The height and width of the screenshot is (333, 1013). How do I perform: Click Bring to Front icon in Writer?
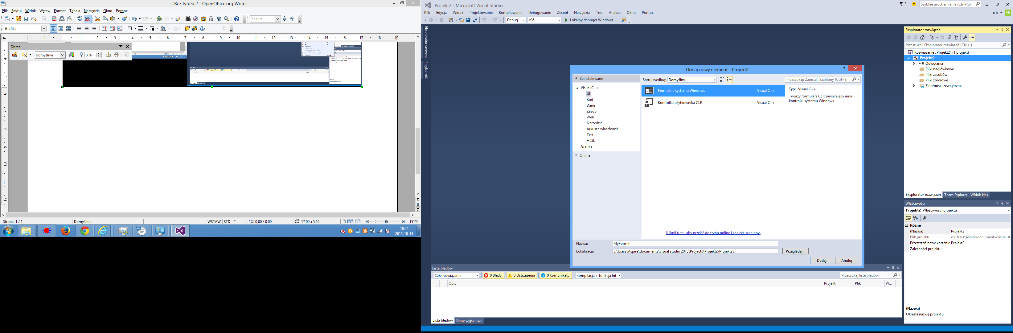click(x=187, y=28)
